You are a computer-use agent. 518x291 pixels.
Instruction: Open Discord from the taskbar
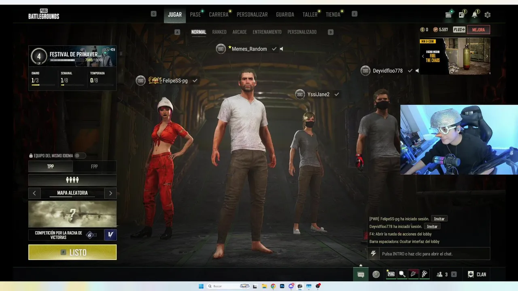coord(291,286)
